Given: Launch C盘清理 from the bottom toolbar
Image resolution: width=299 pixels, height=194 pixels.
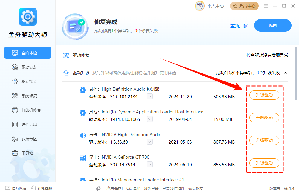Looking at the screenshot, I should point(133,188).
